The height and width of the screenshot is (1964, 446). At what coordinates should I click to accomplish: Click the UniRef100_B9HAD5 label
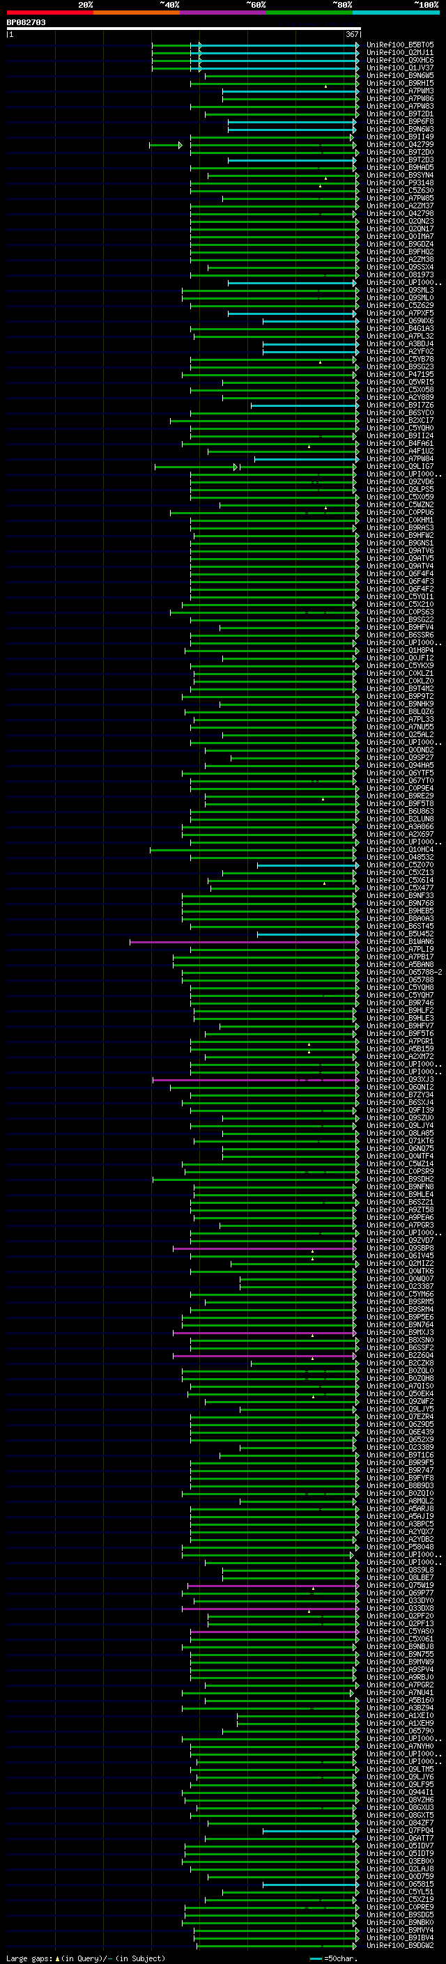400,168
